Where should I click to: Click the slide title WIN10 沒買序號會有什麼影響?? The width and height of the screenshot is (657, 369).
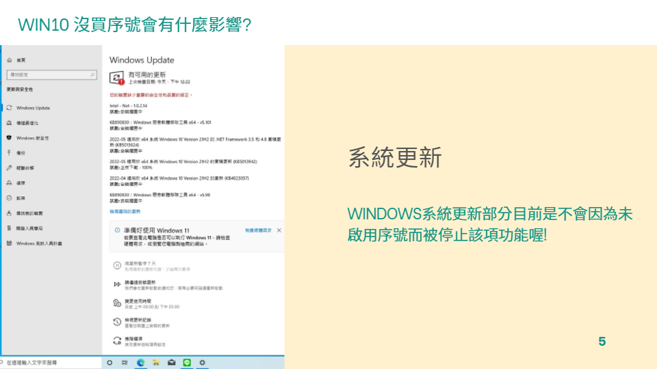(135, 25)
